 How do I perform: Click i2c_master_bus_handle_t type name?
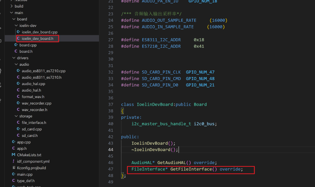pyautogui.click(x=161, y=124)
